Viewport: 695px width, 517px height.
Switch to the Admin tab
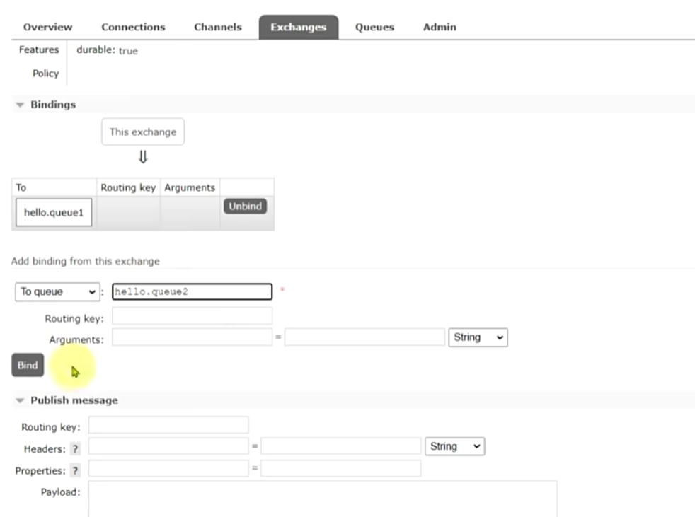point(440,27)
